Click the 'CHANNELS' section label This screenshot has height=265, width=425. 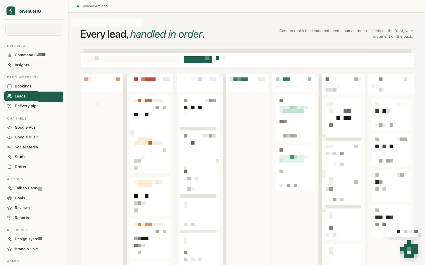pos(17,119)
